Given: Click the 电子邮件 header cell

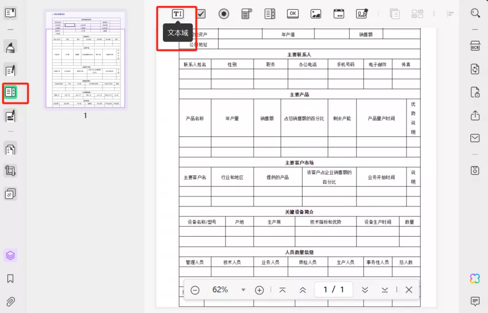Looking at the screenshot, I should pos(377,64).
